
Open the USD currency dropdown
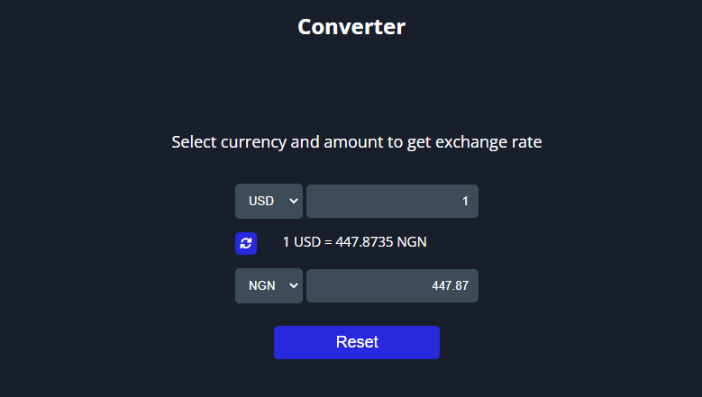pos(269,201)
